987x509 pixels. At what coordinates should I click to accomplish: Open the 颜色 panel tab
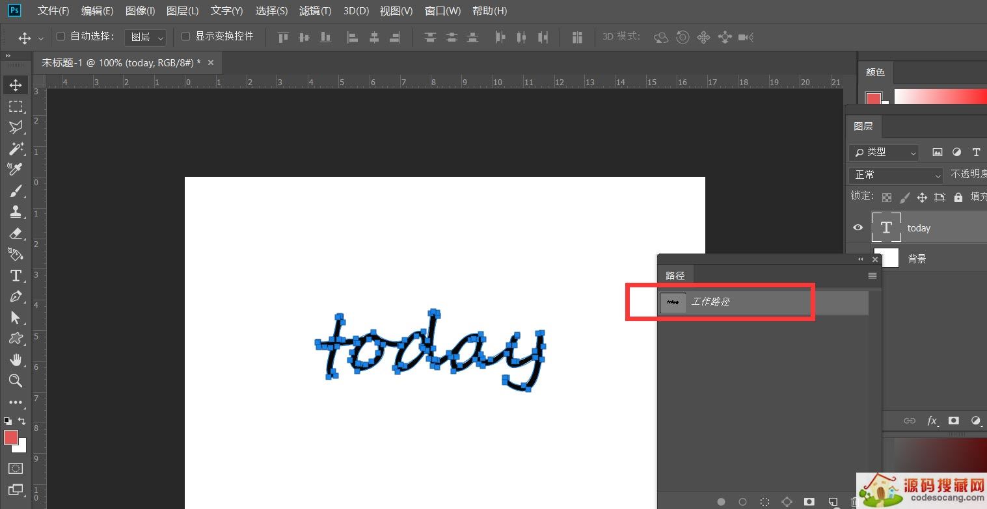coord(875,72)
